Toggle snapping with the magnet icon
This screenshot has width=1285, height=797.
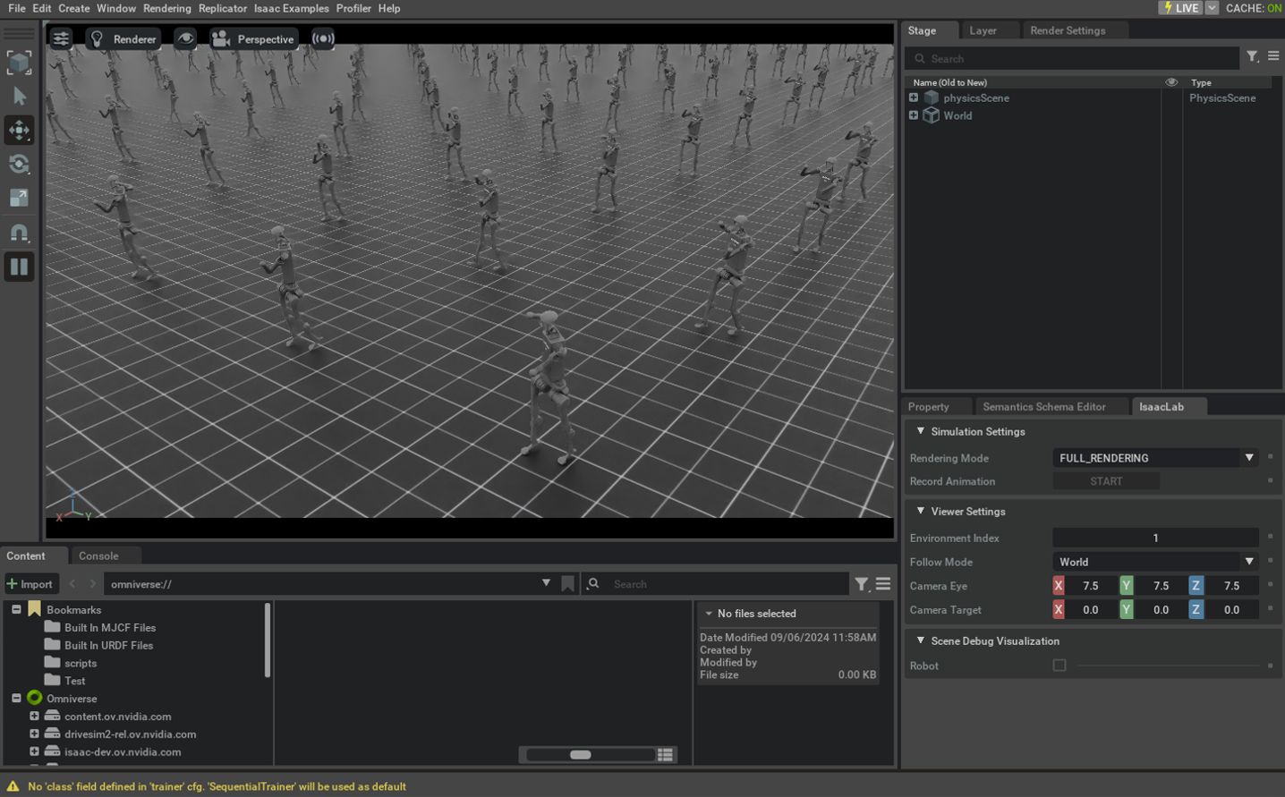19,232
